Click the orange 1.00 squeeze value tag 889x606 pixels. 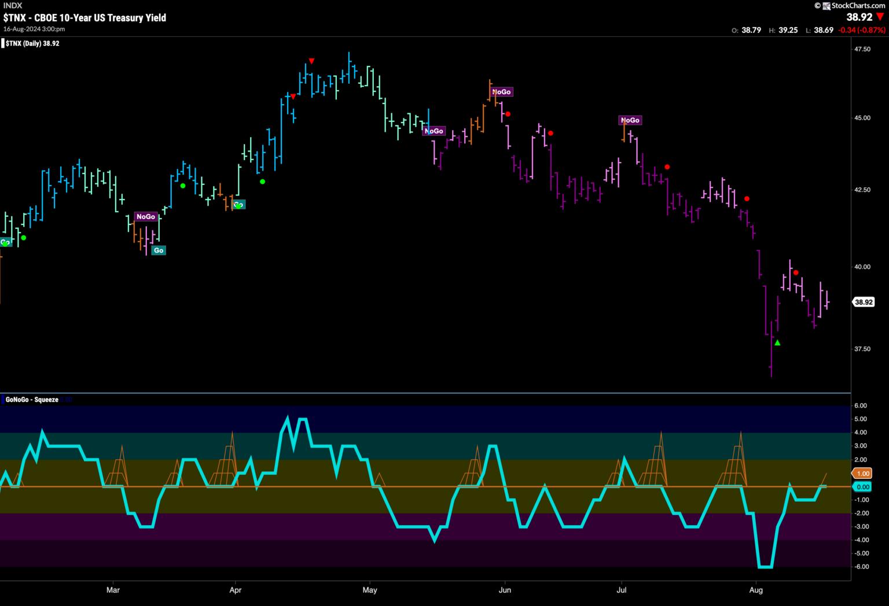pos(862,474)
